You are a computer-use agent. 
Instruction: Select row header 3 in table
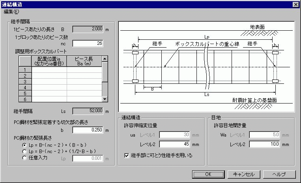tap(25, 81)
